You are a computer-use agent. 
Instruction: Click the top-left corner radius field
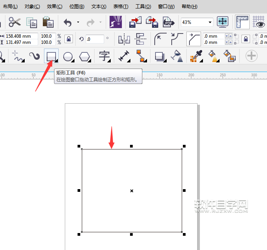(x=214, y=36)
